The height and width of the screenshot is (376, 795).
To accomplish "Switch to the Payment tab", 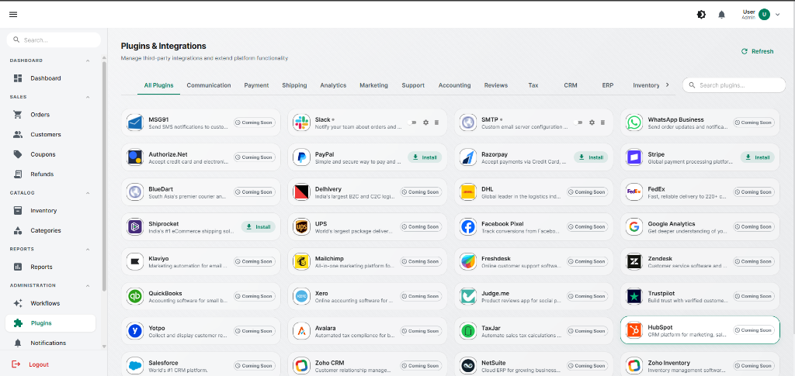I will coord(256,85).
